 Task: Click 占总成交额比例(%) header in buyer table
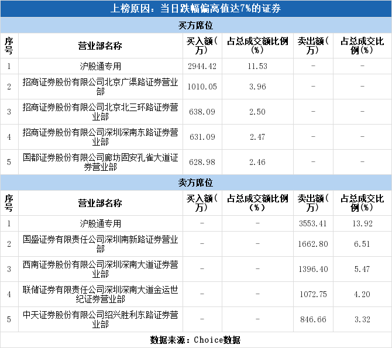point(257,46)
